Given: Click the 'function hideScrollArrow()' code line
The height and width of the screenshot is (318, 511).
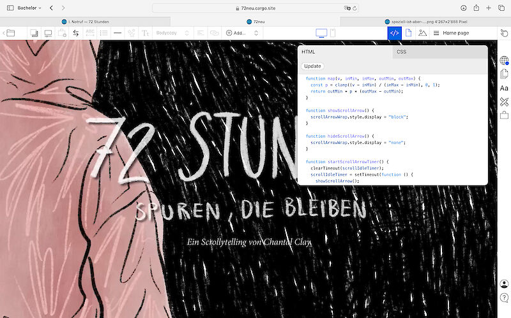Looking at the screenshot, I should (x=340, y=136).
